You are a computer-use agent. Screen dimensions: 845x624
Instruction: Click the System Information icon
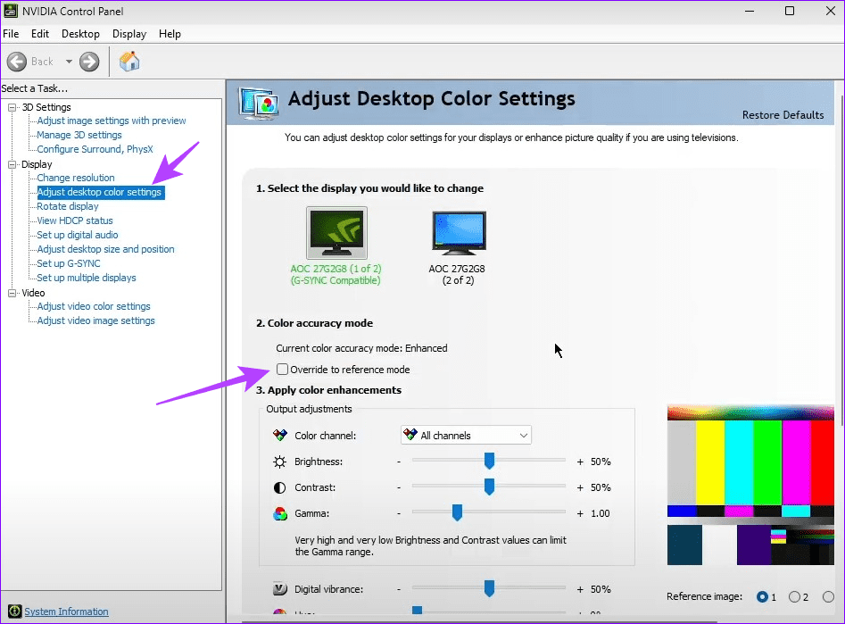tap(14, 612)
